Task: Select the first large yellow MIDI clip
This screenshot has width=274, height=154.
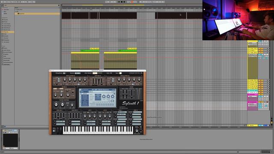Action: (x=85, y=60)
